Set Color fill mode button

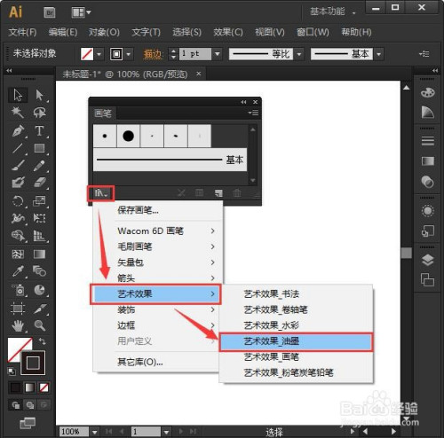coord(15,387)
